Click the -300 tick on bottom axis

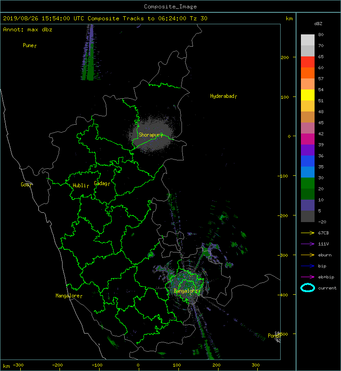click(x=18, y=365)
